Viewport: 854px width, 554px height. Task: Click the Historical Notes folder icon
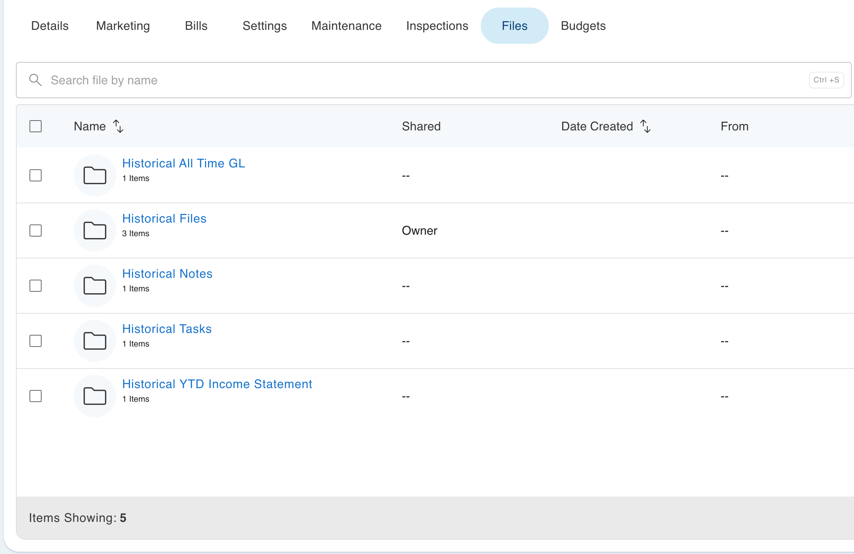[95, 286]
